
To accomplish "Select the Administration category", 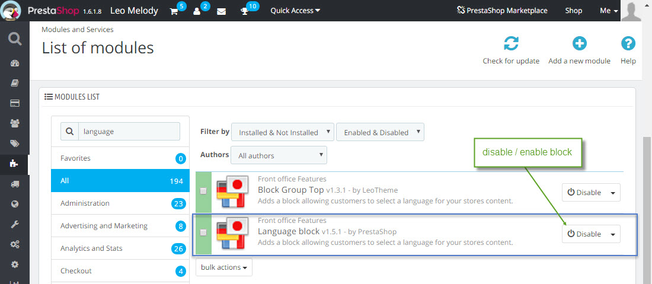I will [120, 203].
